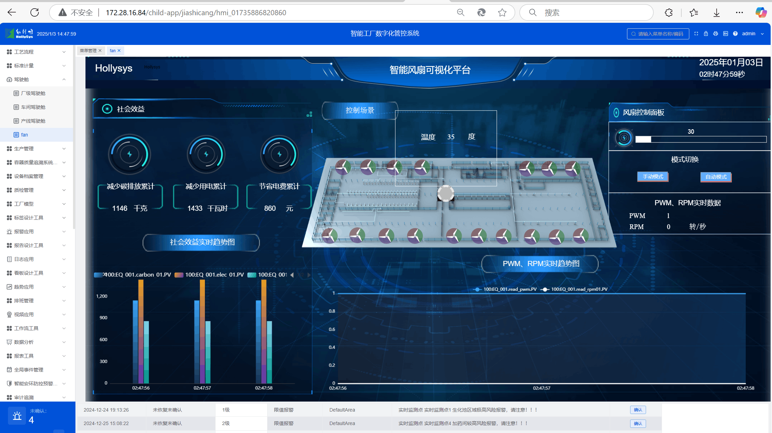Open help via question mark icon
This screenshot has height=433, width=772.
[x=735, y=34]
